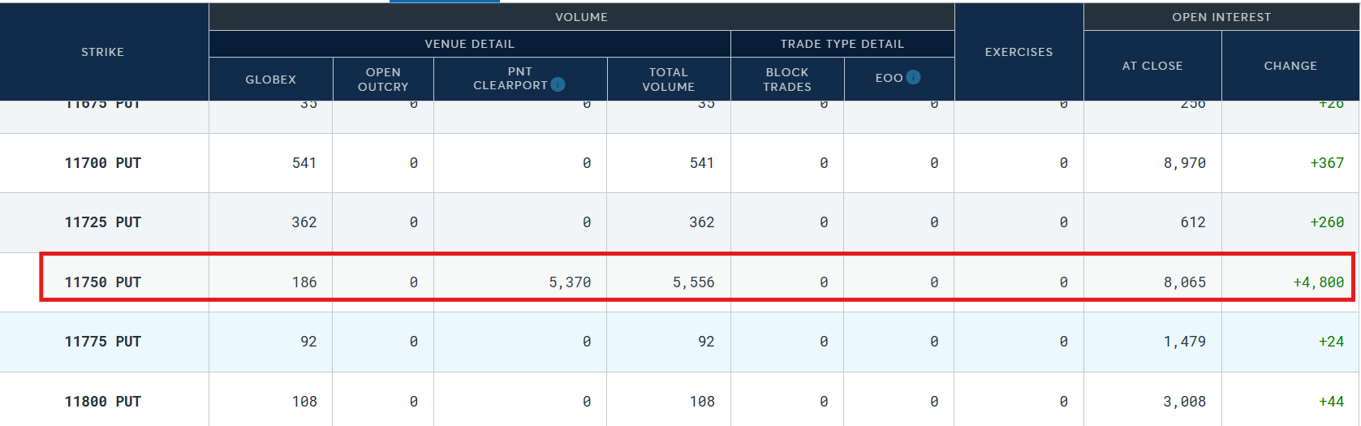Click the Strike column header

pos(103,52)
